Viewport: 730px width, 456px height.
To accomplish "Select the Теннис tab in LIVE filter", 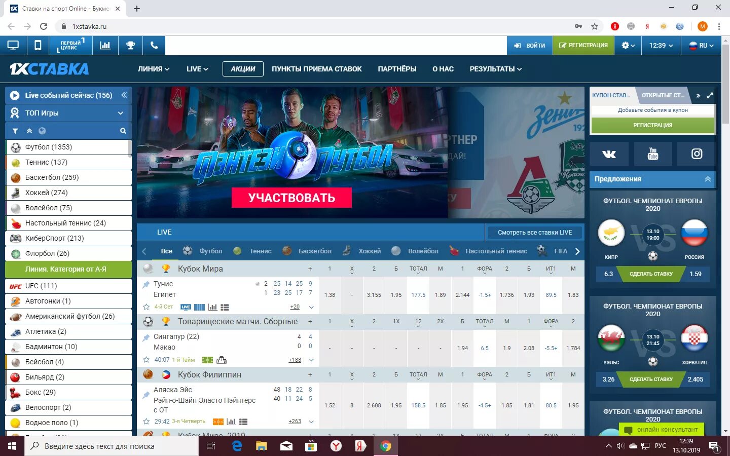I will coord(252,251).
